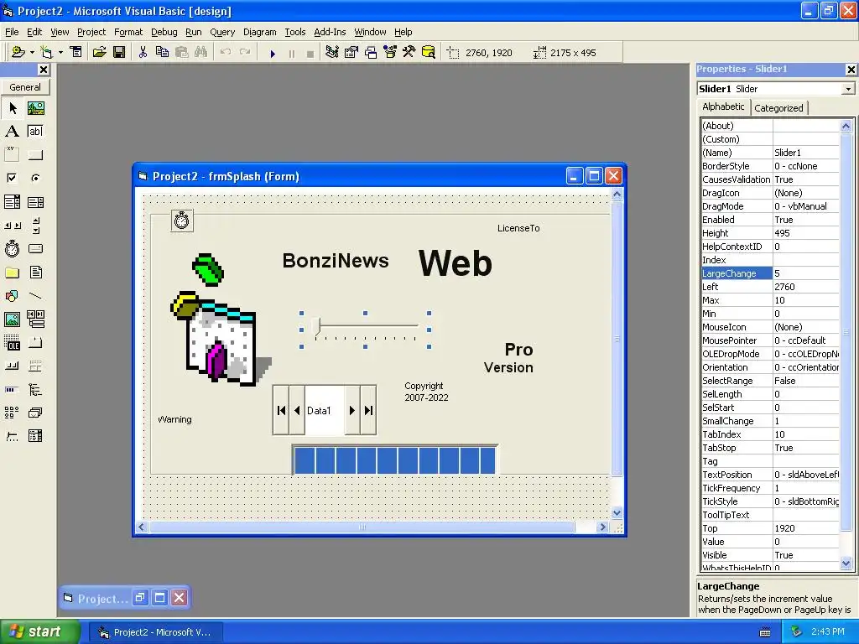Select the OptionButton control tool

pos(36,178)
